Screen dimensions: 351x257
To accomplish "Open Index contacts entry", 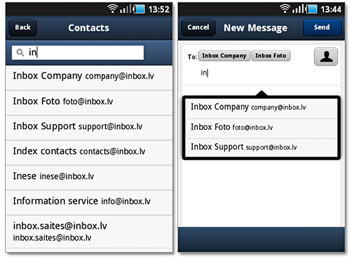I will point(89,153).
